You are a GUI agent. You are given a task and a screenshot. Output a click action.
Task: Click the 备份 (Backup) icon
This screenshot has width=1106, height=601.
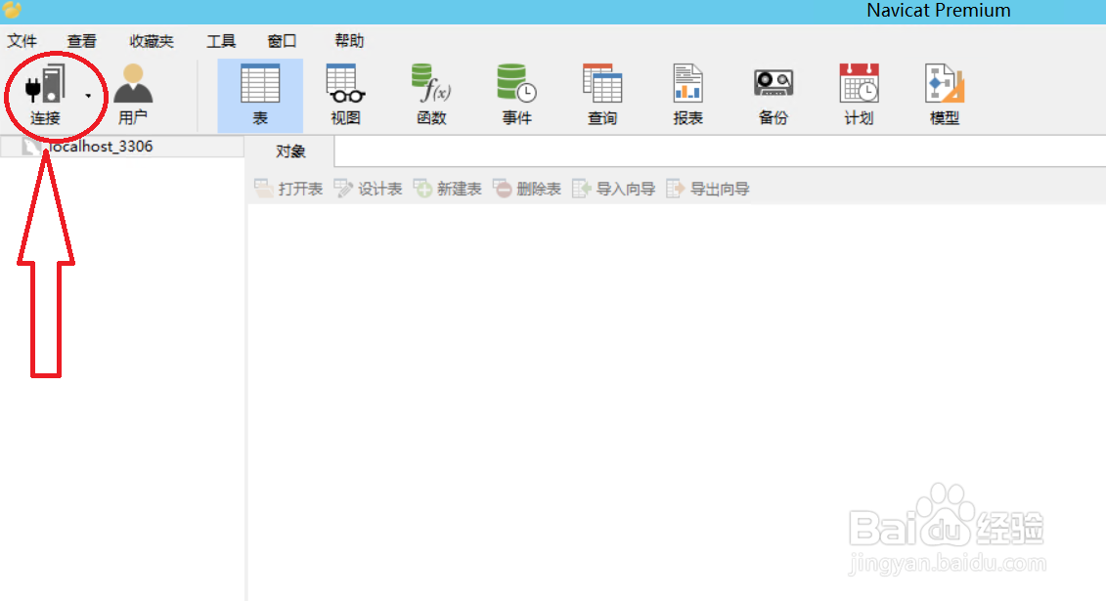[773, 93]
